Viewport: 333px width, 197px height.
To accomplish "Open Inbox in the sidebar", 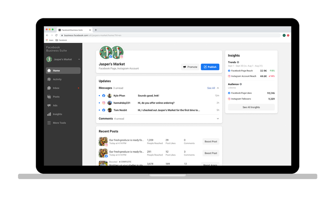I will (x=63, y=88).
